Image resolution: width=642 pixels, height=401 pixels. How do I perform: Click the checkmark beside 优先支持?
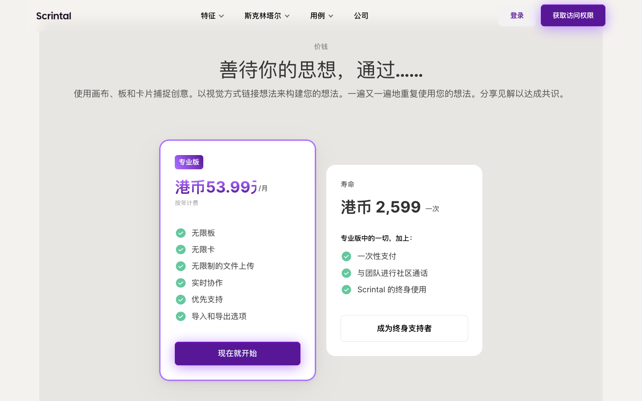pos(181,299)
